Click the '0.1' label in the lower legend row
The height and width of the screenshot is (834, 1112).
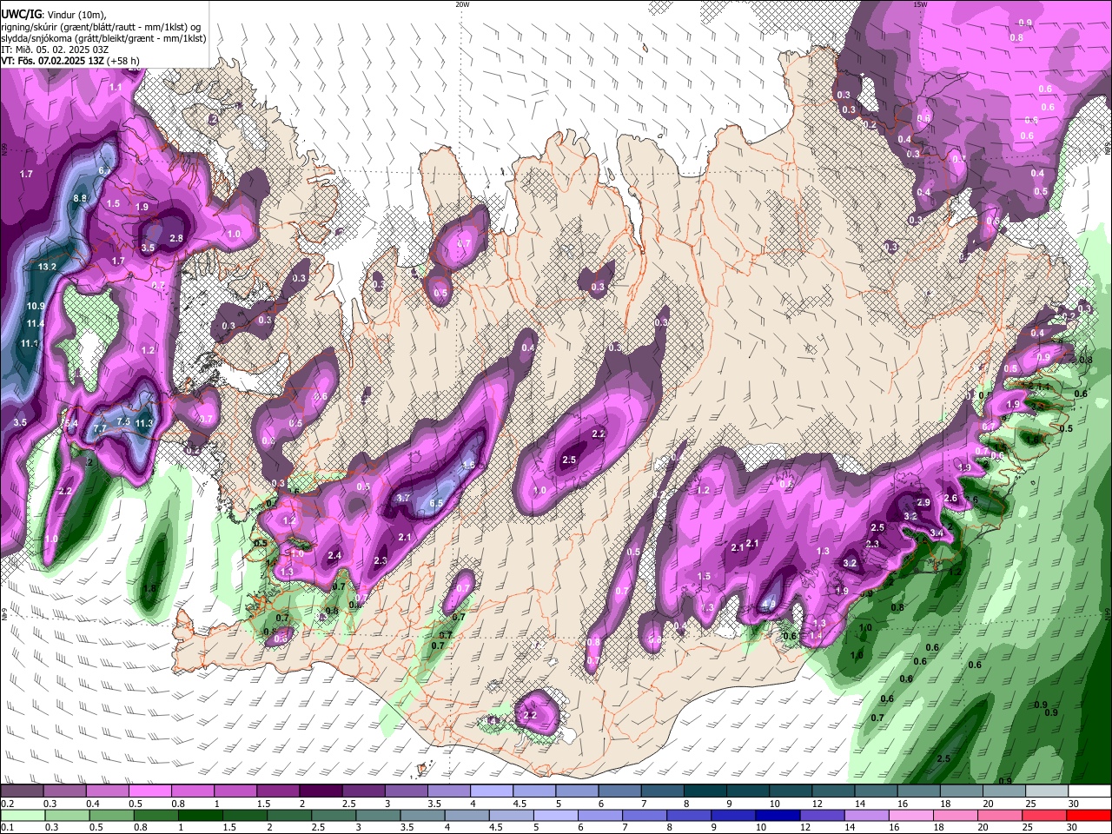pos(7,828)
